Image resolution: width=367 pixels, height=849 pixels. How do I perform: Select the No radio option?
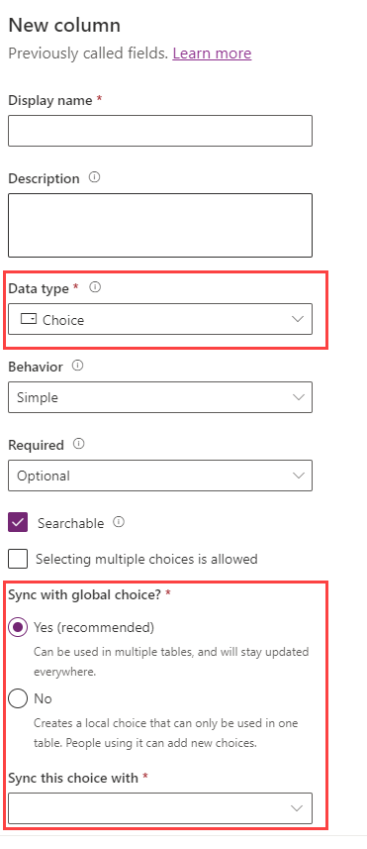click(x=18, y=699)
